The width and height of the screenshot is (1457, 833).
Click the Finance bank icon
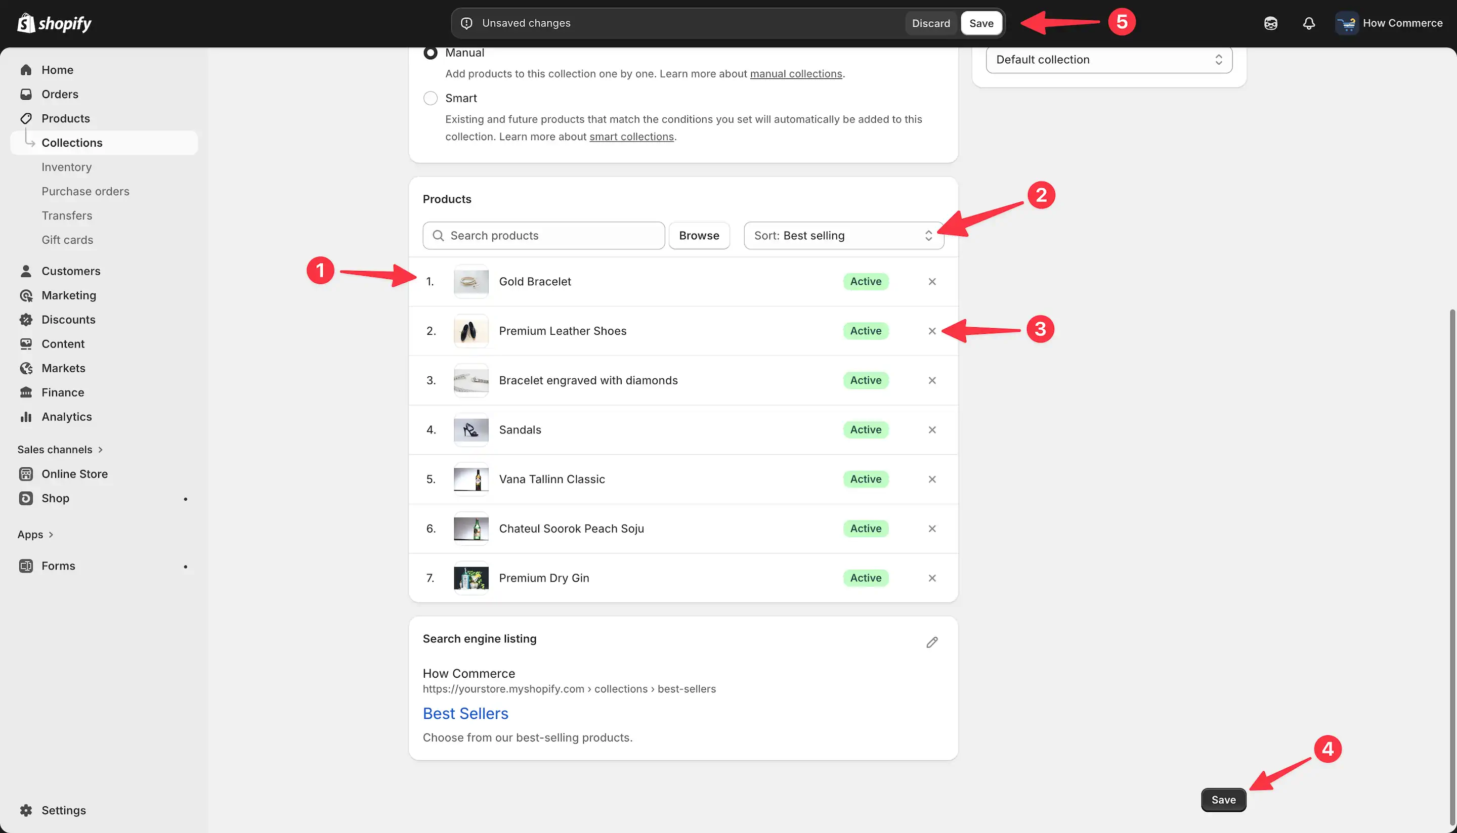tap(26, 392)
